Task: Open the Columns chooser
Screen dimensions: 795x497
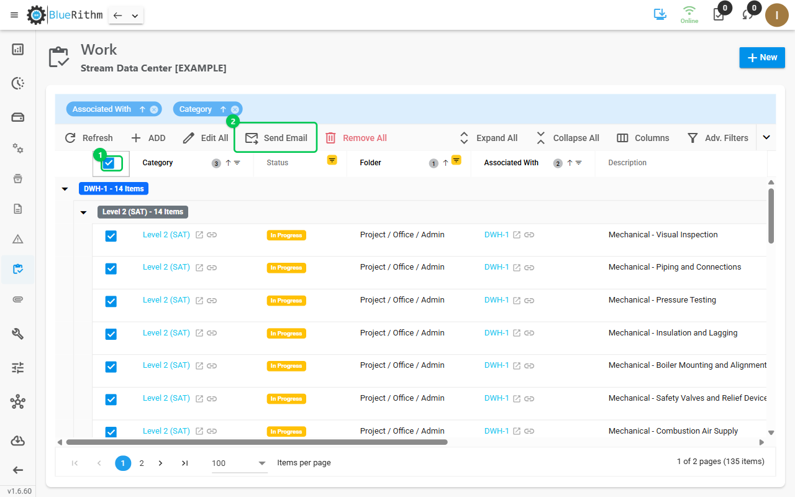Action: [643, 138]
